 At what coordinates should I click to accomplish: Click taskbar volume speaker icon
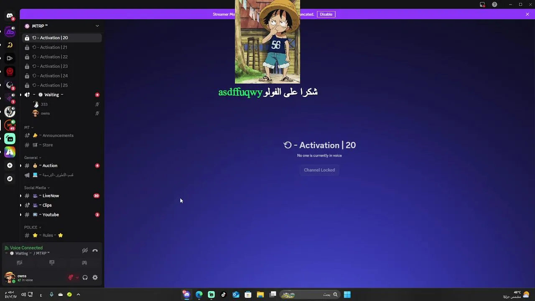[x=23, y=295]
